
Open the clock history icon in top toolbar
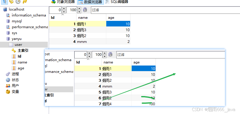tap(18, 1)
